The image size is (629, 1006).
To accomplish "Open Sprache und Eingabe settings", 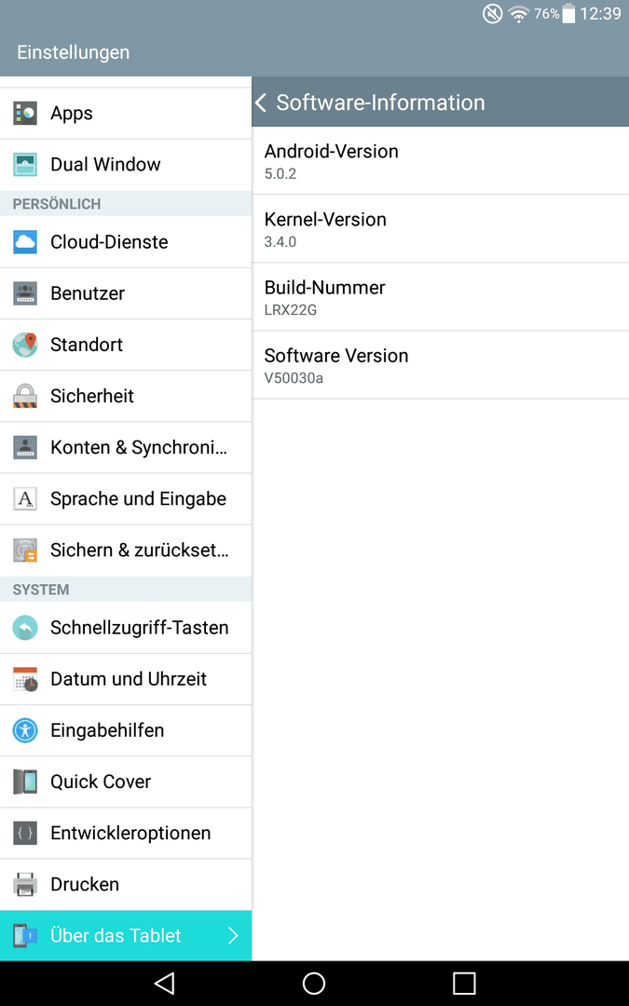I will 126,498.
